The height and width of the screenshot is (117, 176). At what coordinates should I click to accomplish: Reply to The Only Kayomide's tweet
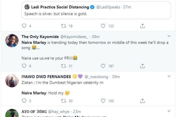click(x=24, y=66)
